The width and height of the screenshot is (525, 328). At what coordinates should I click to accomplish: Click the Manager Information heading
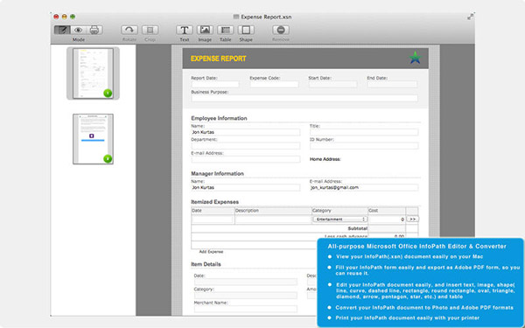click(x=217, y=173)
